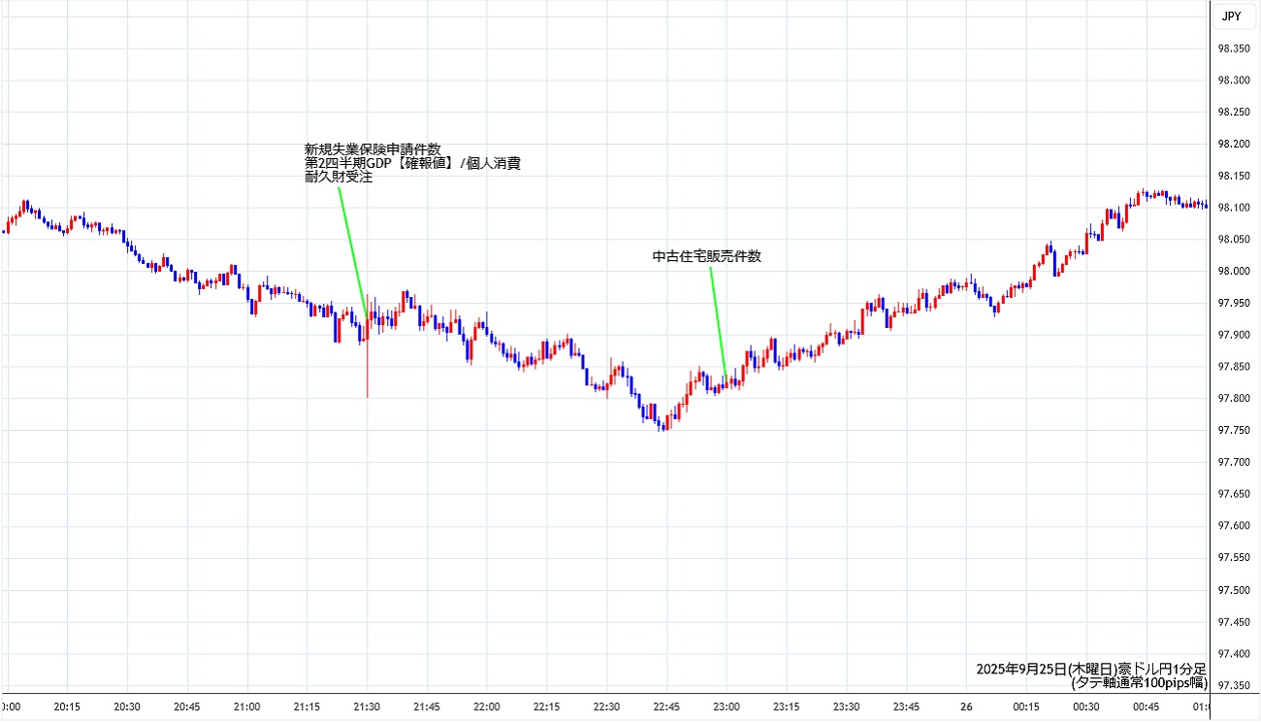Image resolution: width=1261 pixels, height=723 pixels.
Task: Select the 耐久財受注 annotation line
Action: (339, 178)
